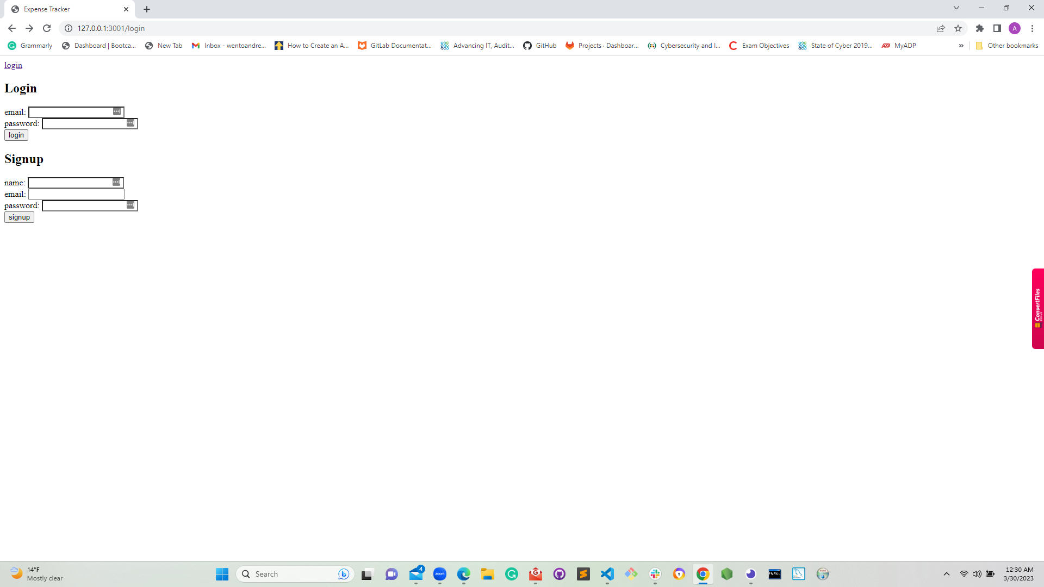The image size is (1044, 587).
Task: Bookmark this page with the star icon
Action: [x=958, y=28]
